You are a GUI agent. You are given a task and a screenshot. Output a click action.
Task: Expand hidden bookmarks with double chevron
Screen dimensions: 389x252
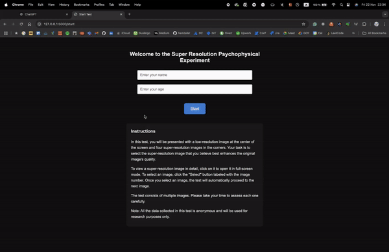click(353, 33)
